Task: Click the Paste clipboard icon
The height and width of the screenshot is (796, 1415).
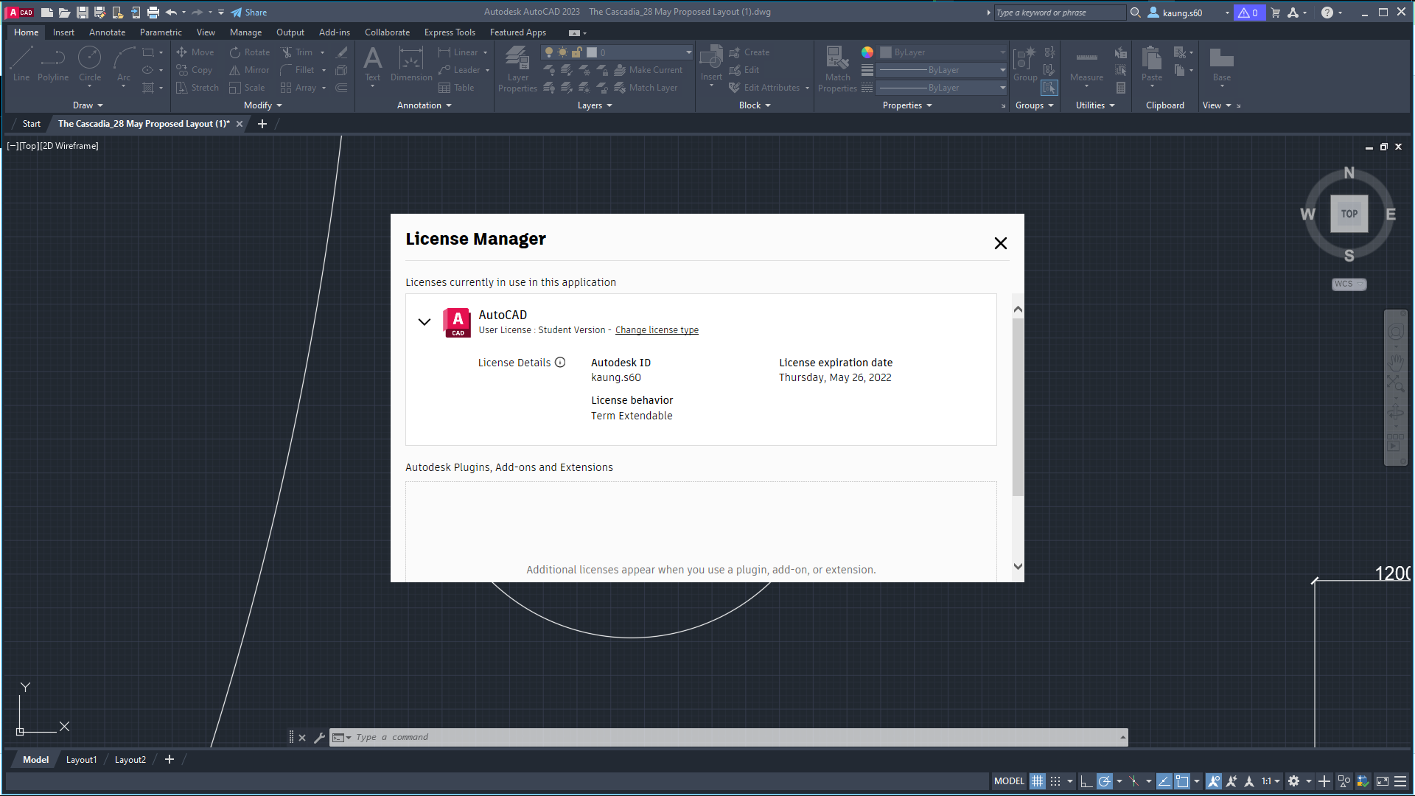Action: [1151, 57]
